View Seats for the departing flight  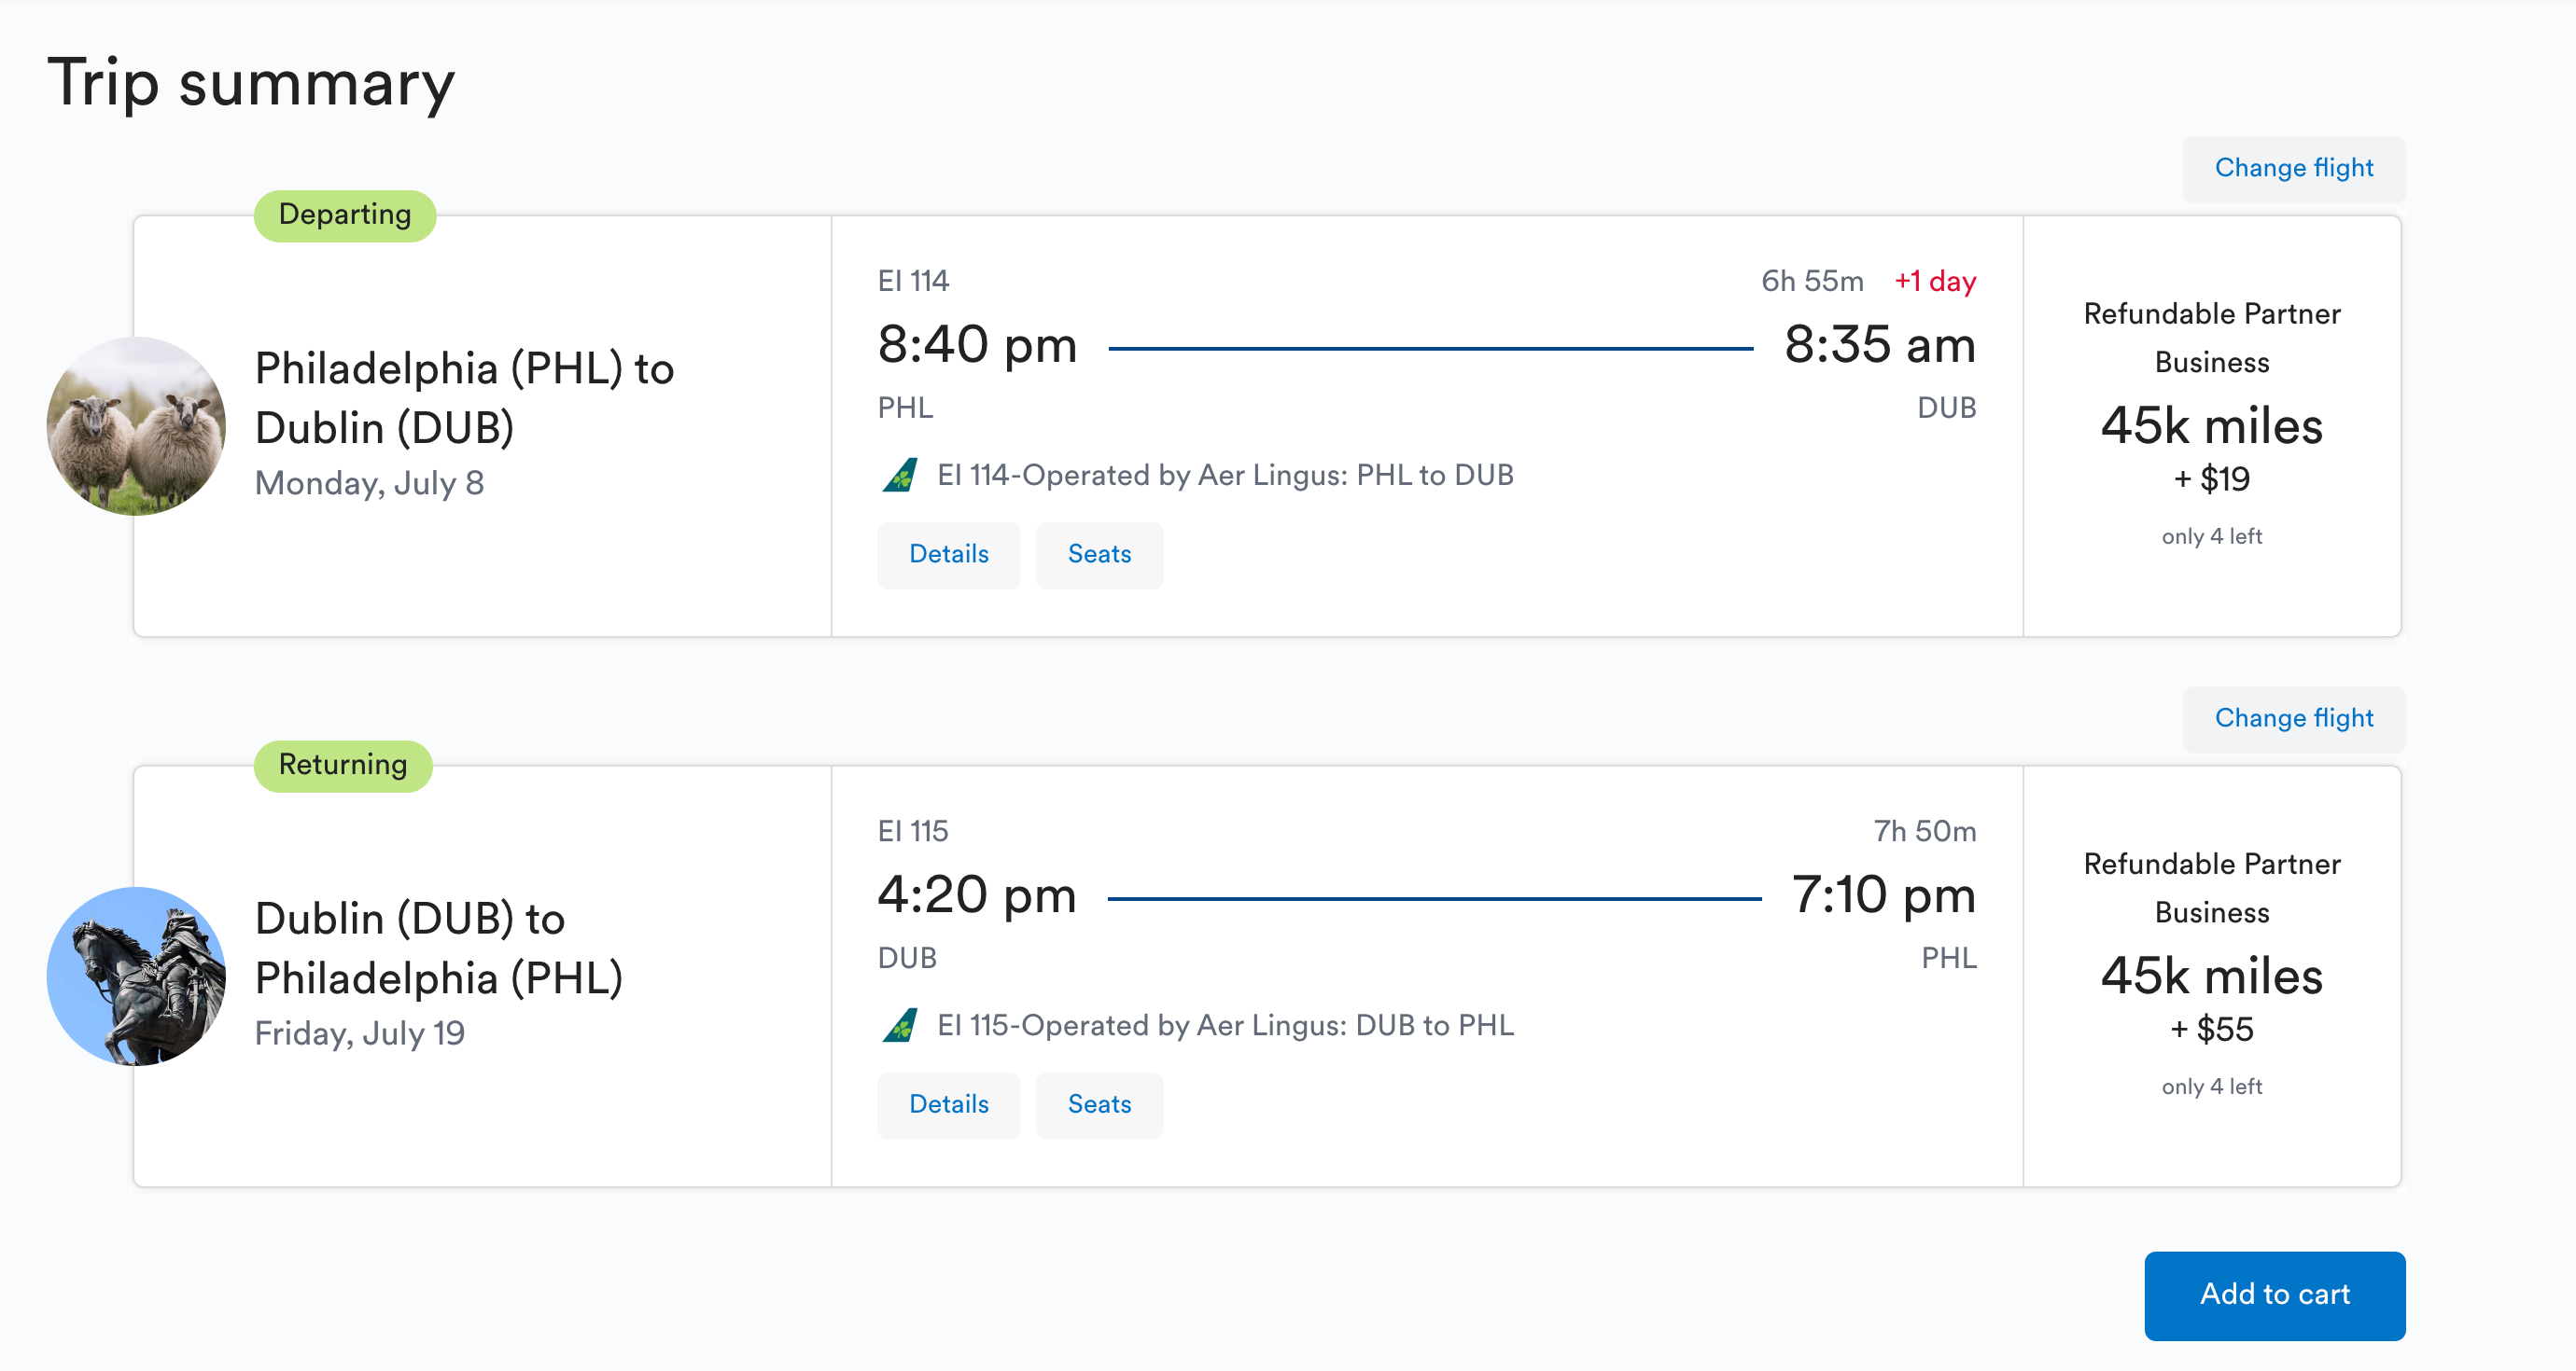tap(1098, 555)
